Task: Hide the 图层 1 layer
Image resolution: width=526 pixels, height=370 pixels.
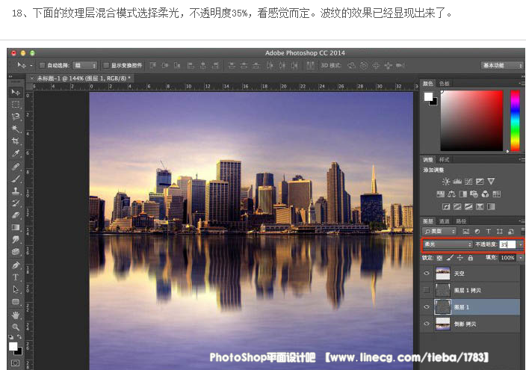Action: pyautogui.click(x=427, y=307)
